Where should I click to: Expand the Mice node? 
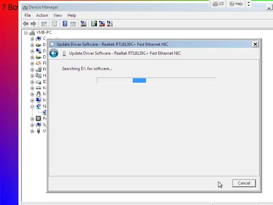32,94
